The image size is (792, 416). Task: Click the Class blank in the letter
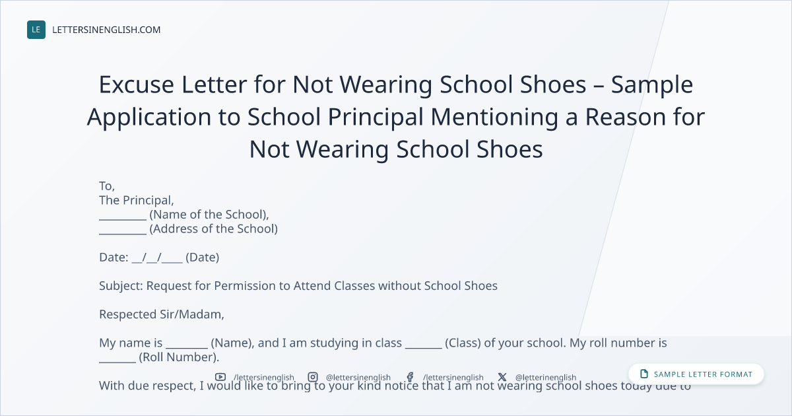click(423, 343)
